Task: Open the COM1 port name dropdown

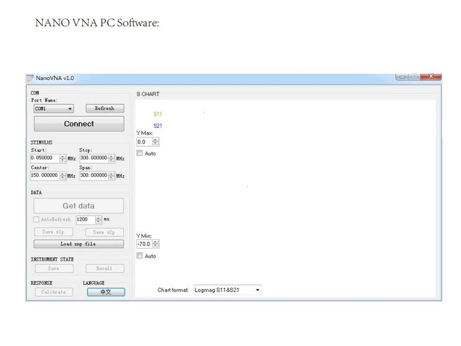Action: [x=53, y=109]
